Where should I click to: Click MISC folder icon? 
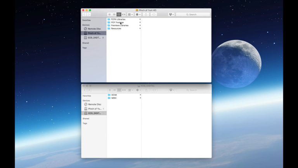point(109,98)
